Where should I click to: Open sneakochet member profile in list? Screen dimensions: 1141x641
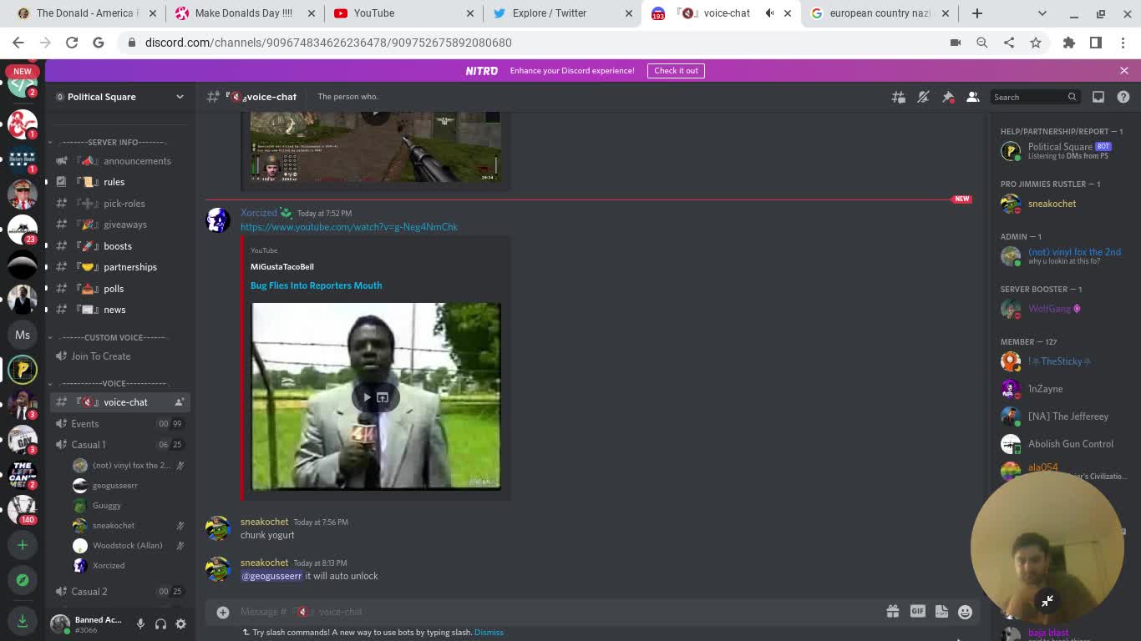click(1062, 204)
